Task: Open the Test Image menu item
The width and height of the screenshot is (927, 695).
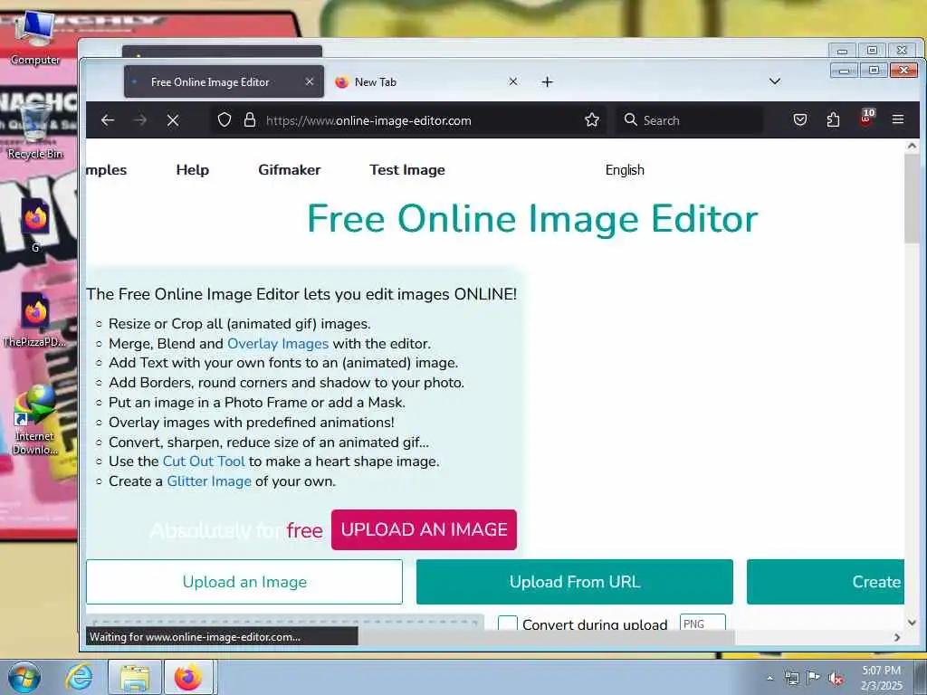Action: click(407, 170)
